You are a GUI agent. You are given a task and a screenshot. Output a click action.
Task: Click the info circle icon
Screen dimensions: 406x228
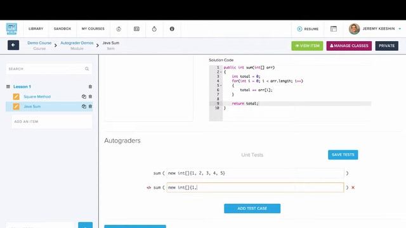172,29
